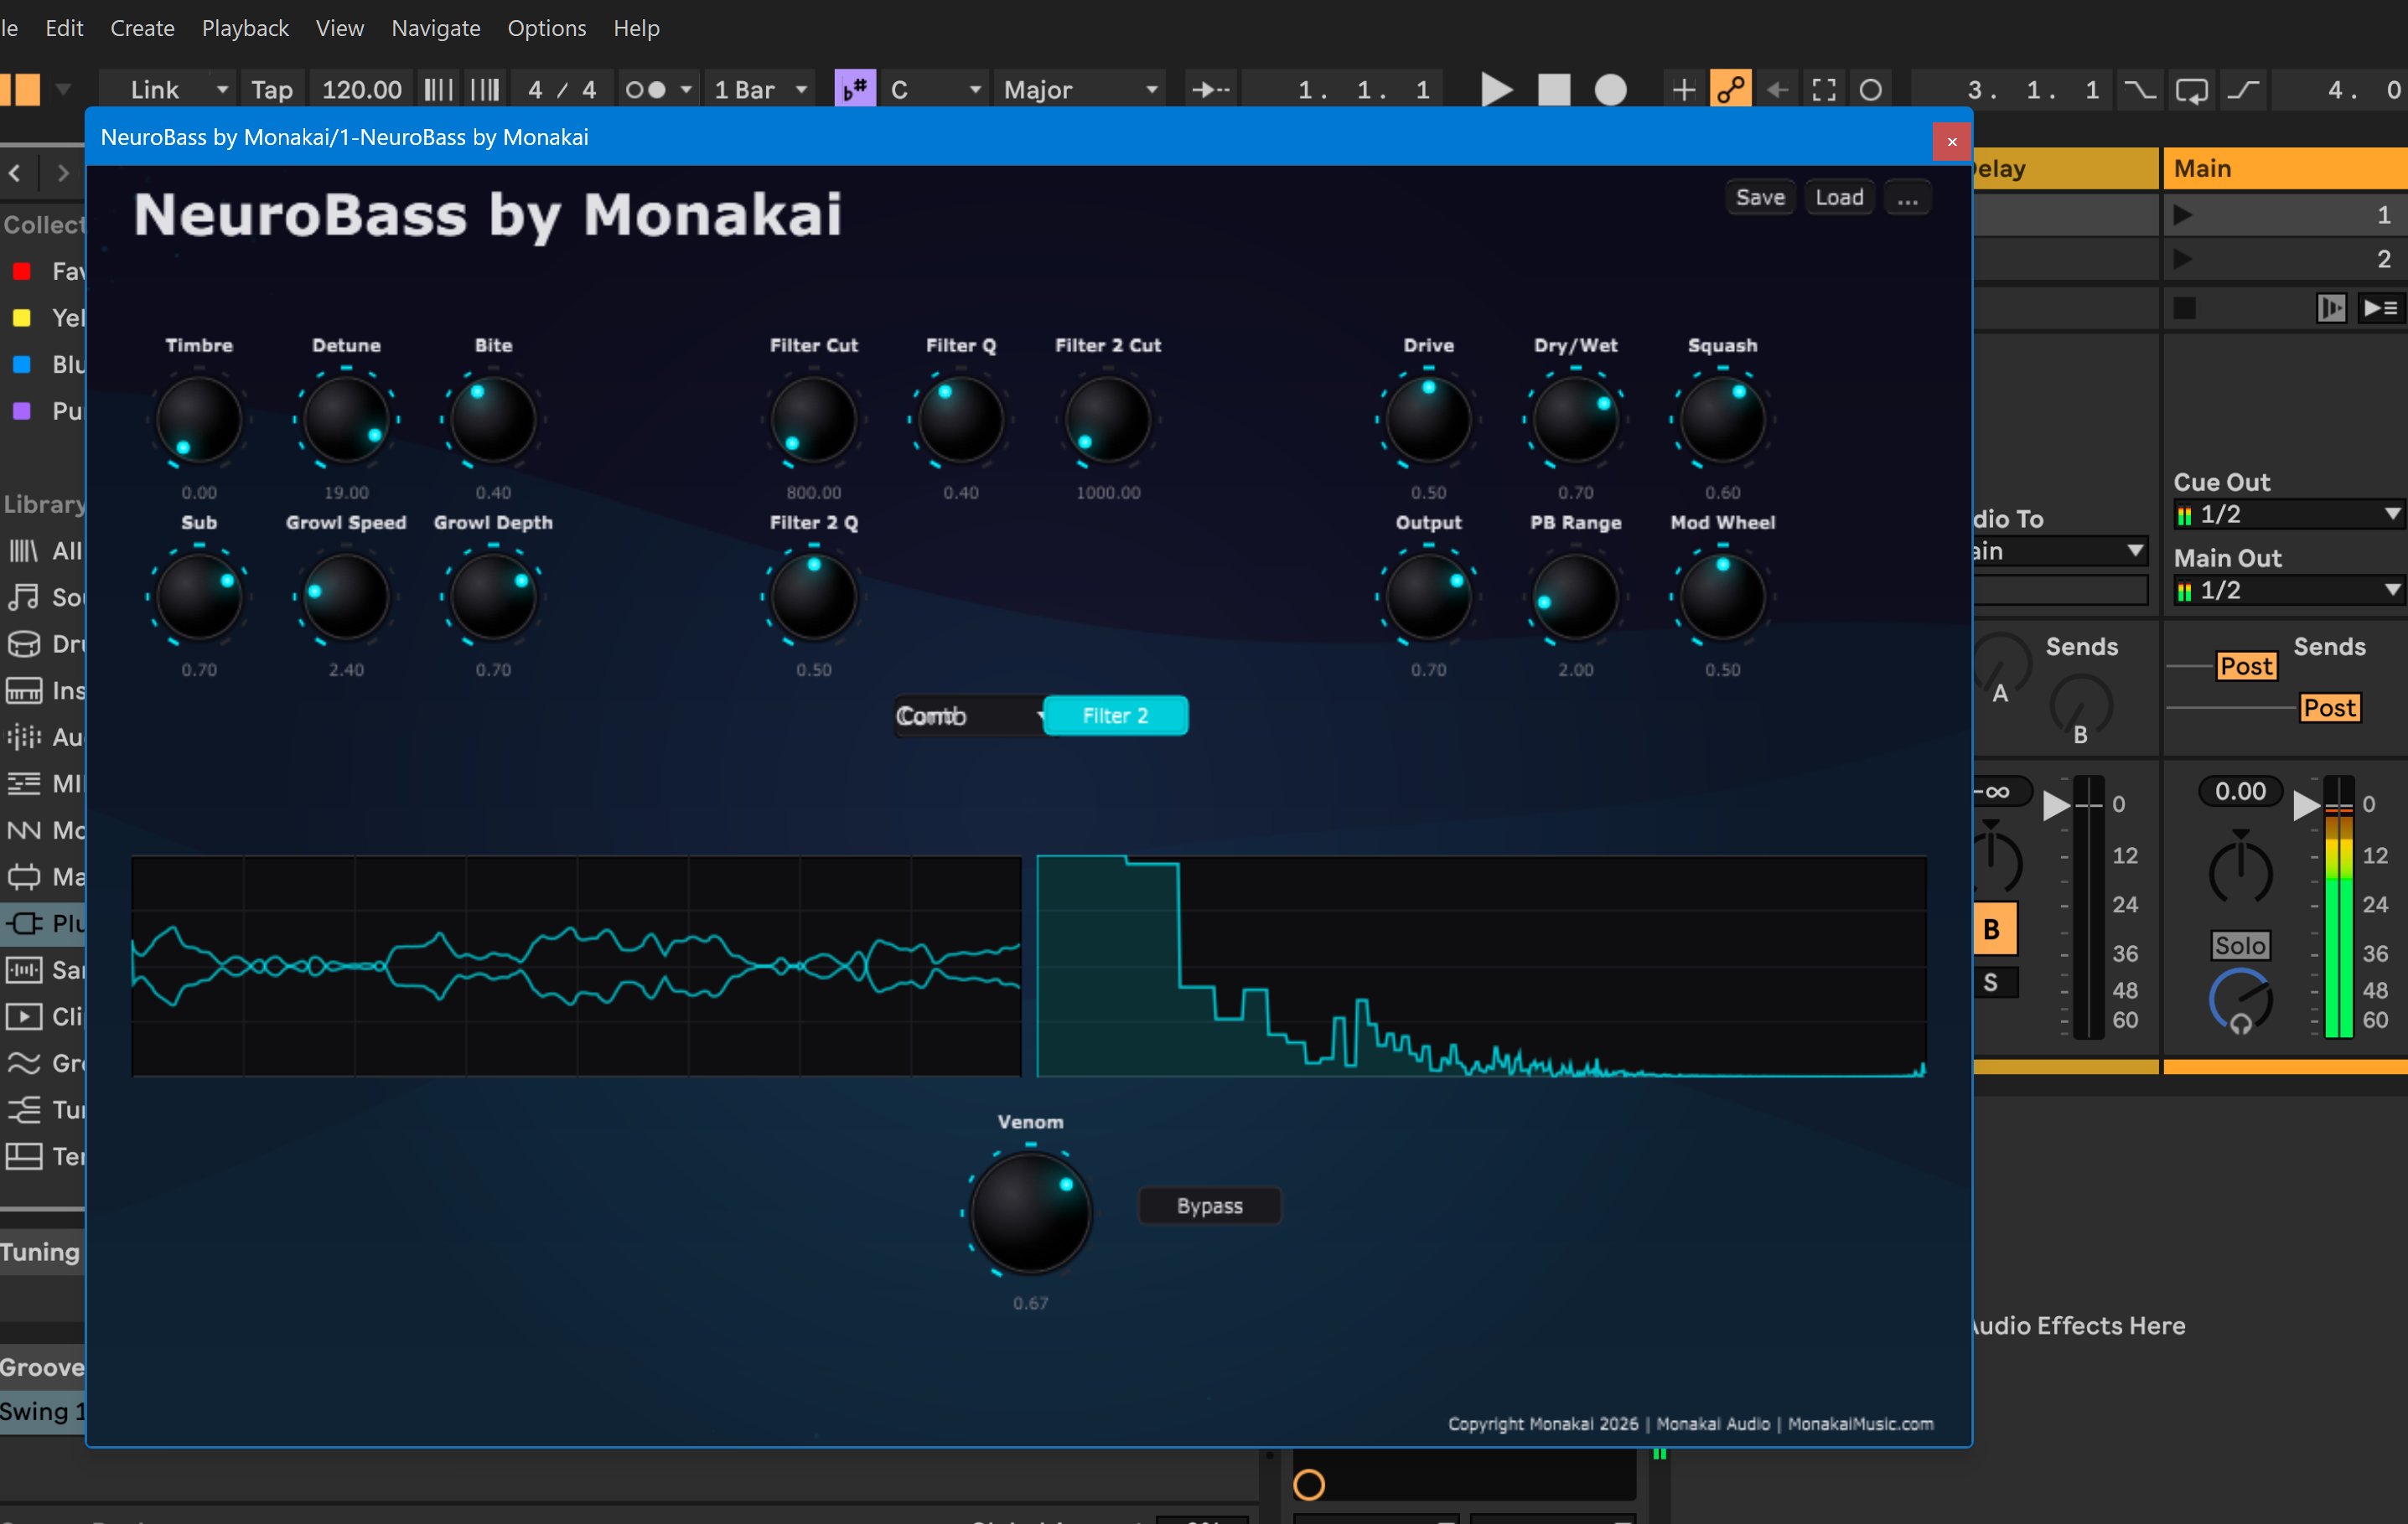2408x1524 pixels.
Task: Click the Session Record circle icon
Action: click(x=1870, y=90)
